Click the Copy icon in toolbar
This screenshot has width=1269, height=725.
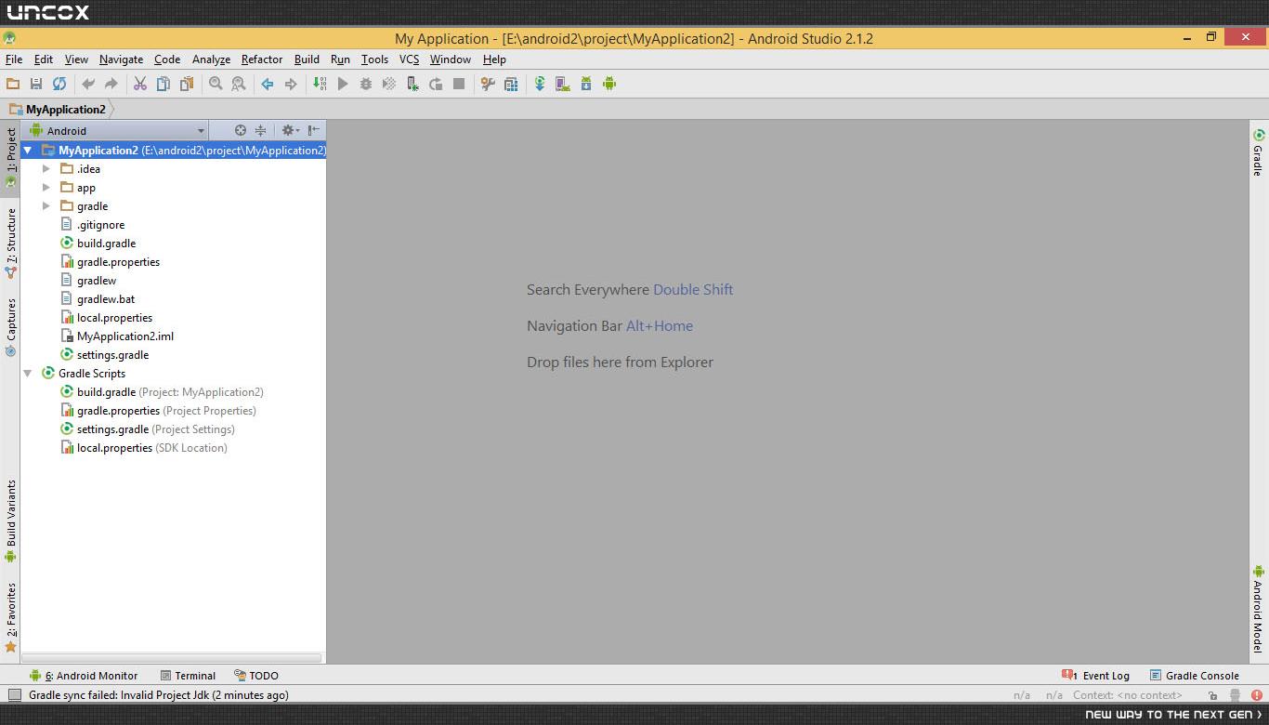(x=164, y=84)
